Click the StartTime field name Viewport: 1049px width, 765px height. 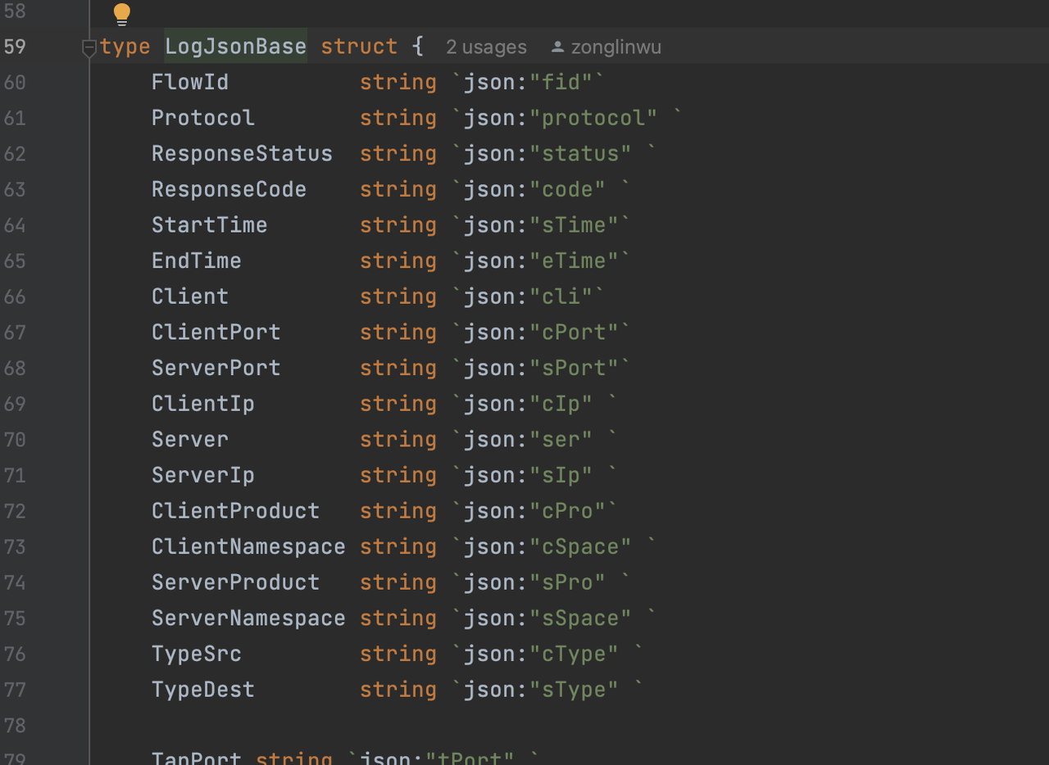point(209,224)
